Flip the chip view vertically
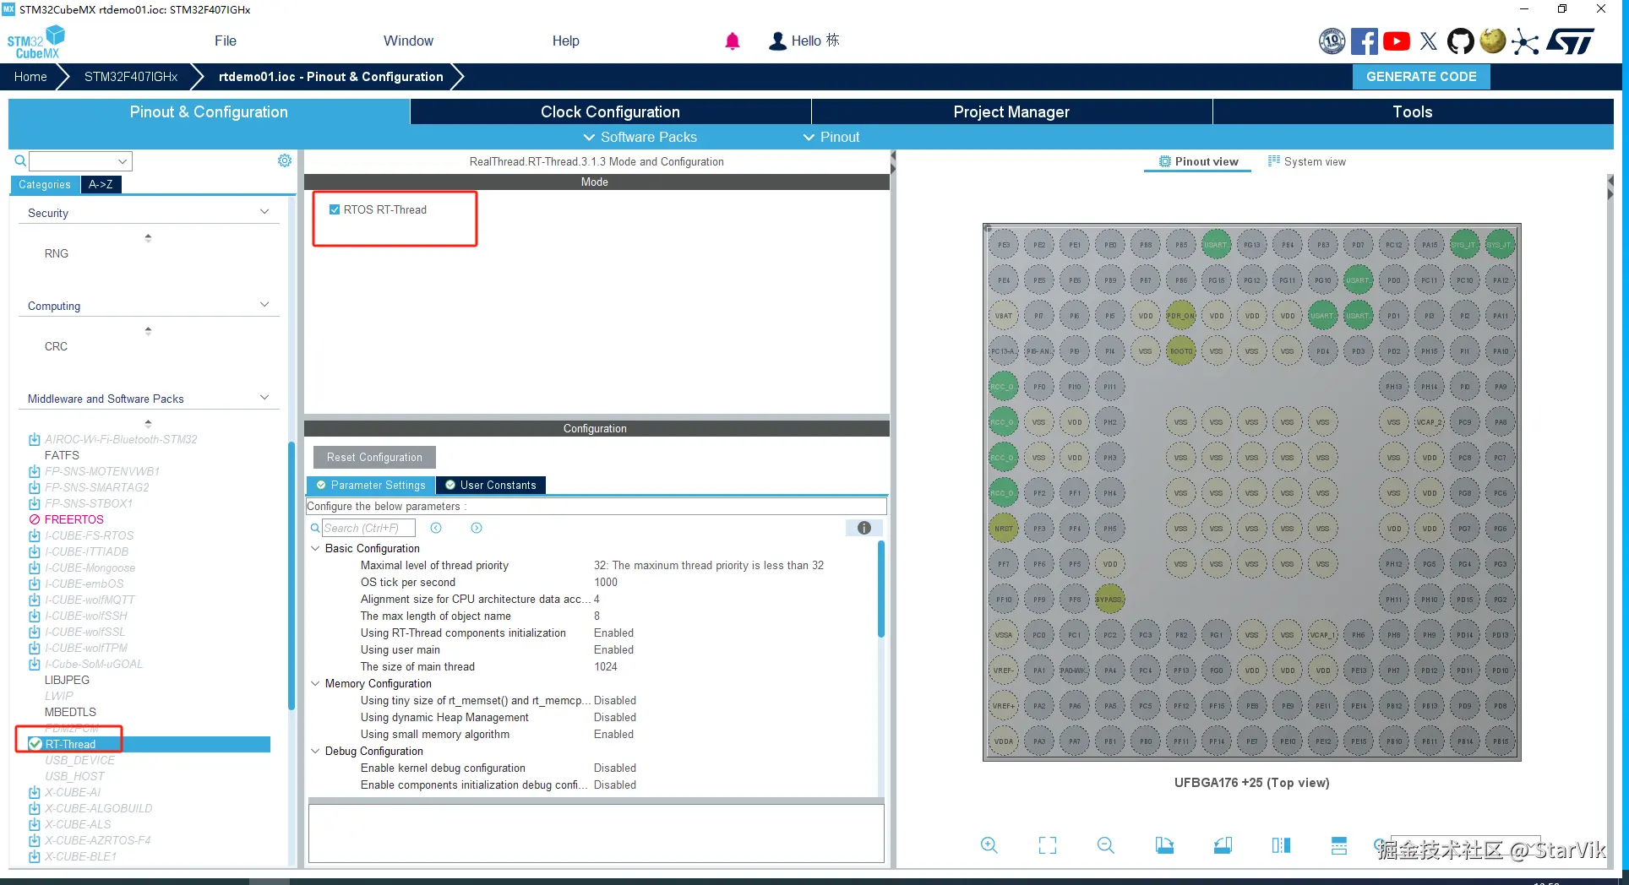 [x=1339, y=845]
